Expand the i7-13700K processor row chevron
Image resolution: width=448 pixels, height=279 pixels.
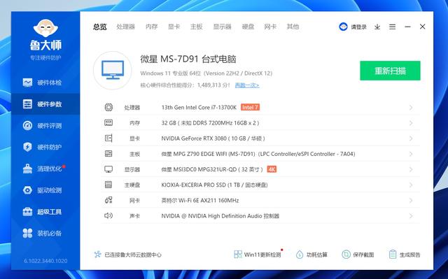(x=411, y=108)
